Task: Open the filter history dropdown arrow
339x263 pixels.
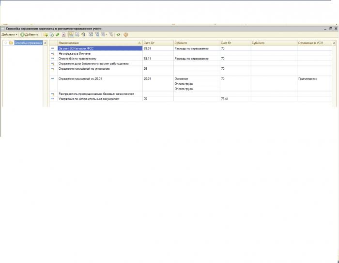Action: pyautogui.click(x=106, y=34)
